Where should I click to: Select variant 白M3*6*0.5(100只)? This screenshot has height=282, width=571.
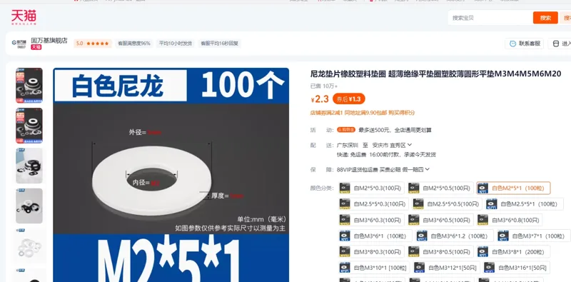(440, 220)
